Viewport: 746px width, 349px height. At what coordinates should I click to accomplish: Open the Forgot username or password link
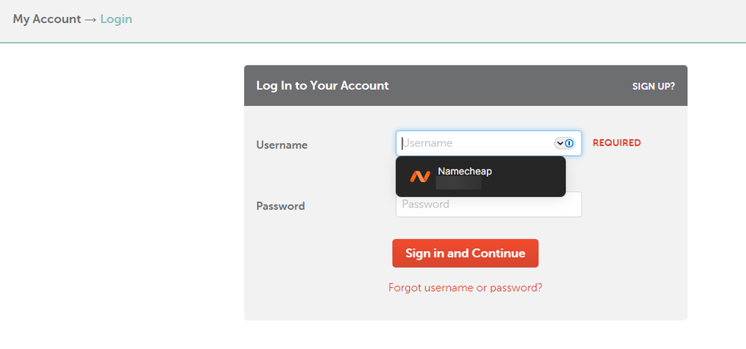[465, 287]
